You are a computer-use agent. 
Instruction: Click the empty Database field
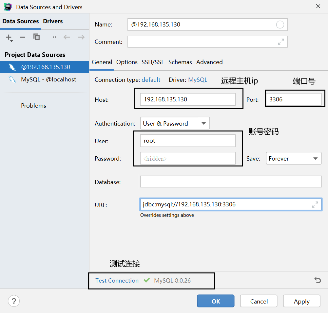click(x=231, y=182)
